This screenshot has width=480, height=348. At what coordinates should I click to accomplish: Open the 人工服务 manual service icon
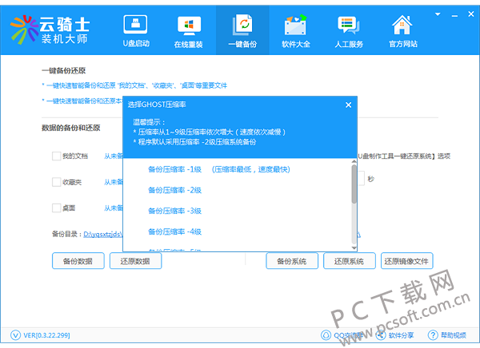click(x=349, y=25)
